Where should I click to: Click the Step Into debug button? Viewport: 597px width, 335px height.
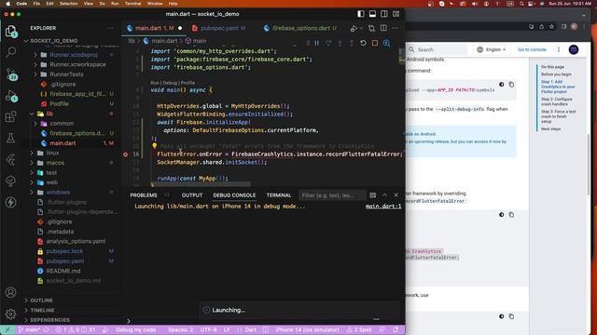click(340, 43)
